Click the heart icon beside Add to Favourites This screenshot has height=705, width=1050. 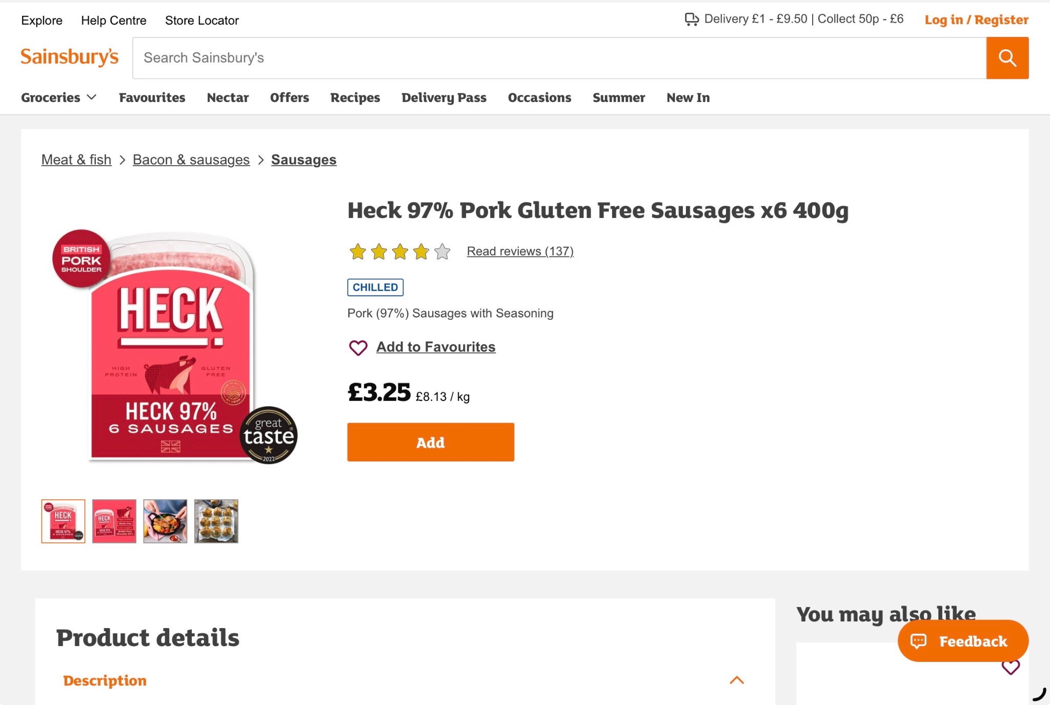pos(358,348)
